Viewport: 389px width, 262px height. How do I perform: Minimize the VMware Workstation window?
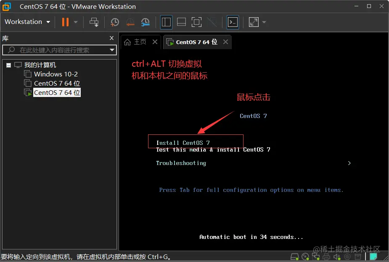pyautogui.click(x=357, y=6)
